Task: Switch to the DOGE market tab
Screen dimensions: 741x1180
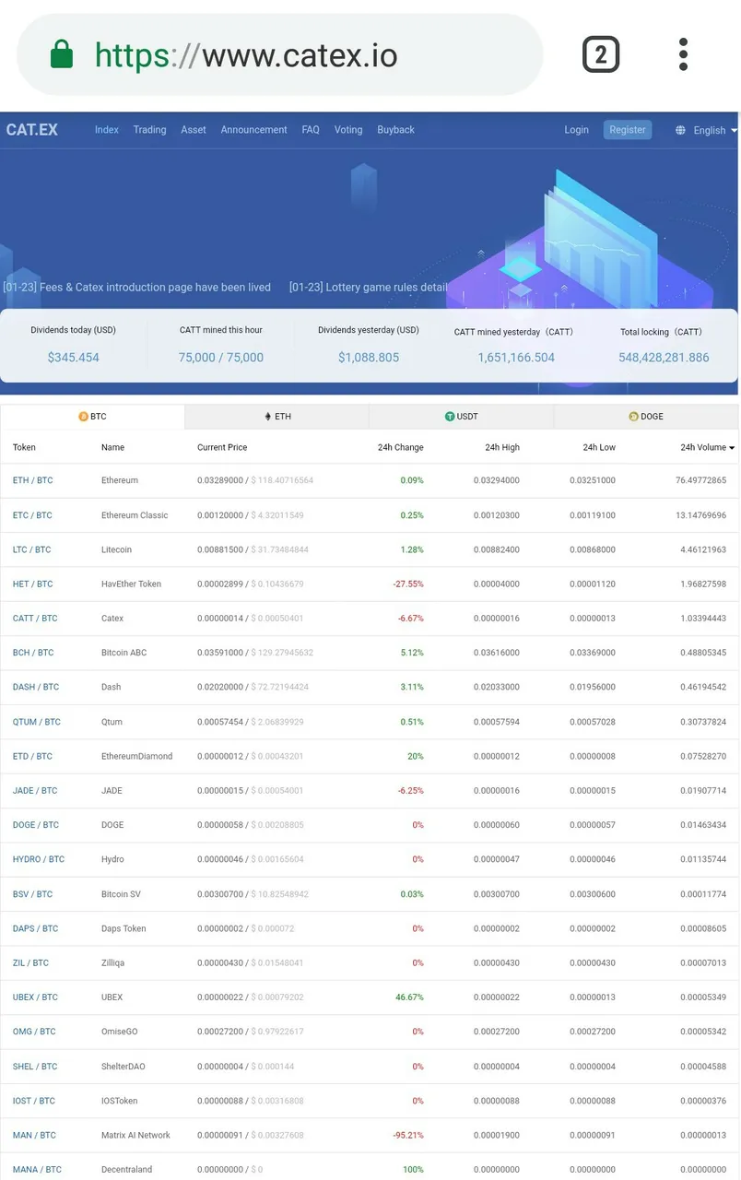Action: tap(646, 417)
